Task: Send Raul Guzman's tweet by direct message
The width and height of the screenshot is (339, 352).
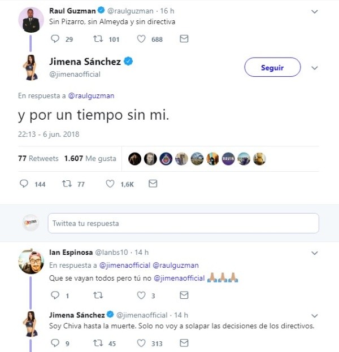Action: (184, 39)
